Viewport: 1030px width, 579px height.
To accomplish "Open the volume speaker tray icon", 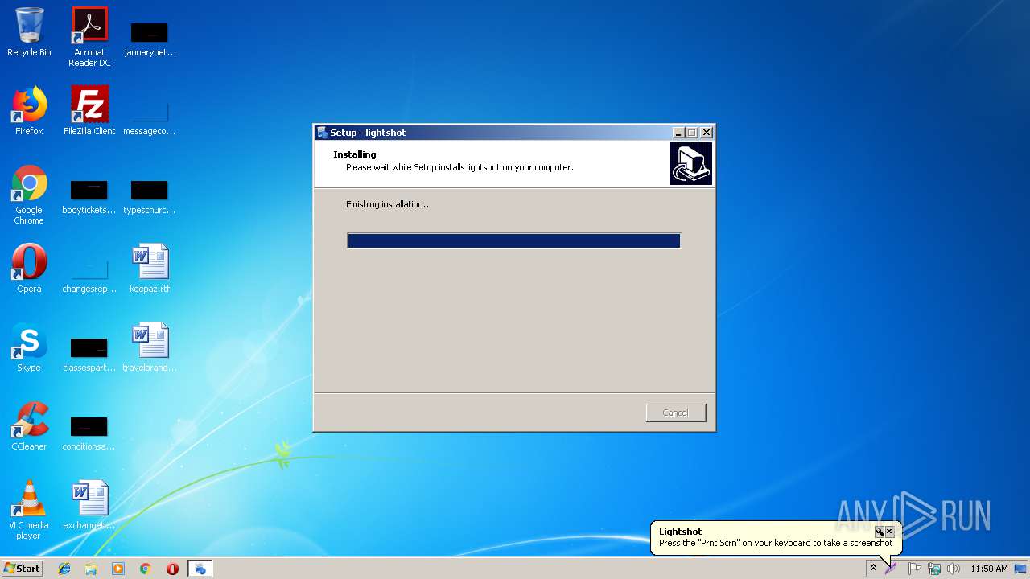I will (x=954, y=569).
